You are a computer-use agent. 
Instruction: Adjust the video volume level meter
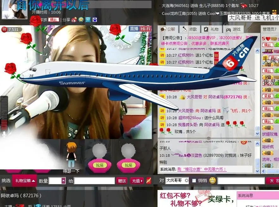point(4,113)
